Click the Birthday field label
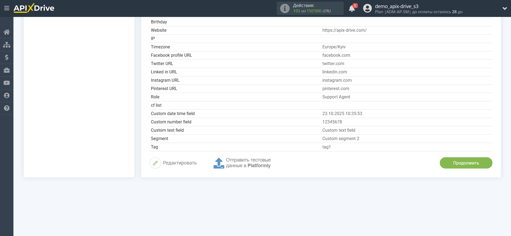The height and width of the screenshot is (236, 511). coord(159,22)
